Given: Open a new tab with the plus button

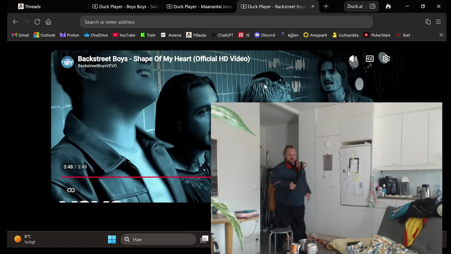Looking at the screenshot, I should click(x=326, y=6).
